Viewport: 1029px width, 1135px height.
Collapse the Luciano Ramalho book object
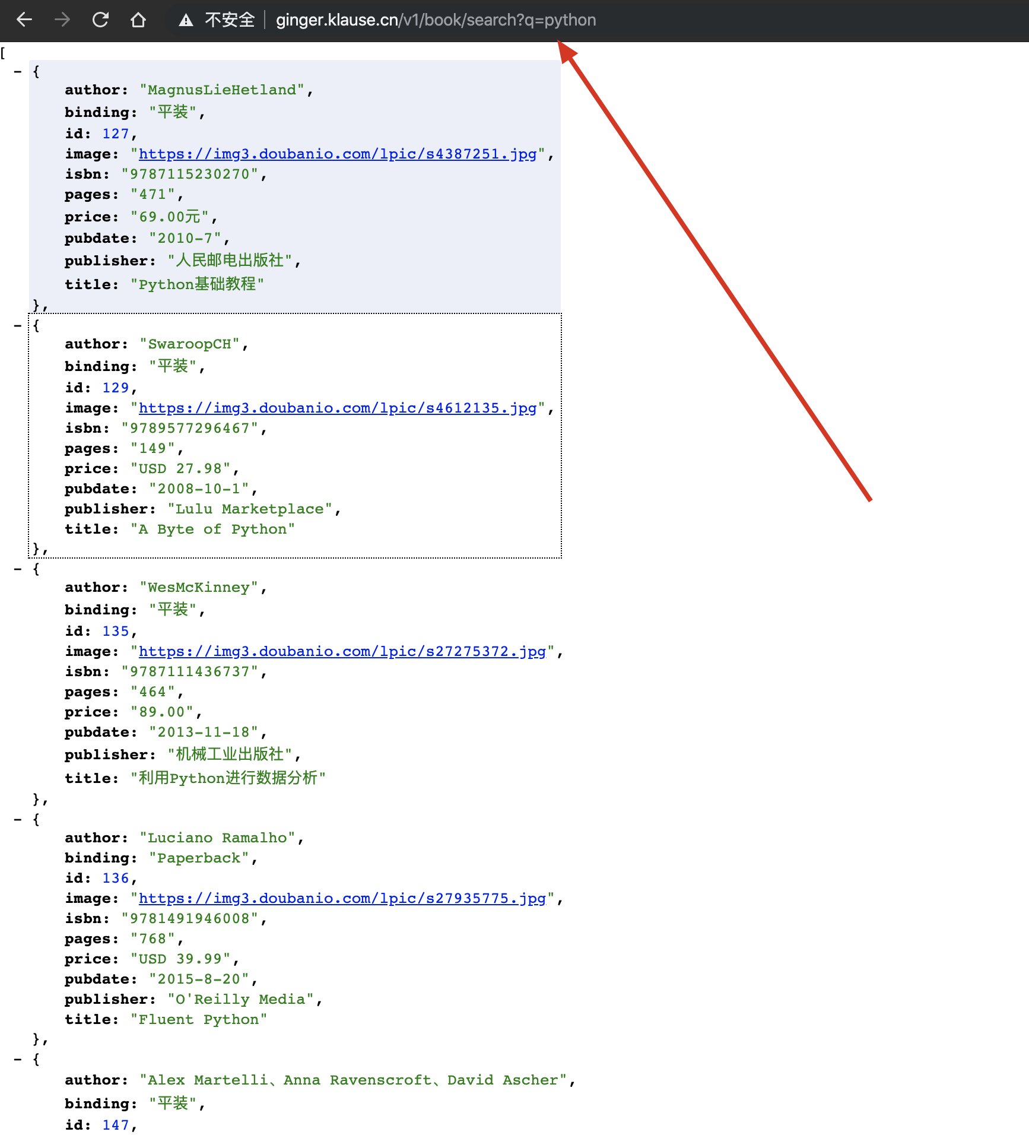click(18, 820)
